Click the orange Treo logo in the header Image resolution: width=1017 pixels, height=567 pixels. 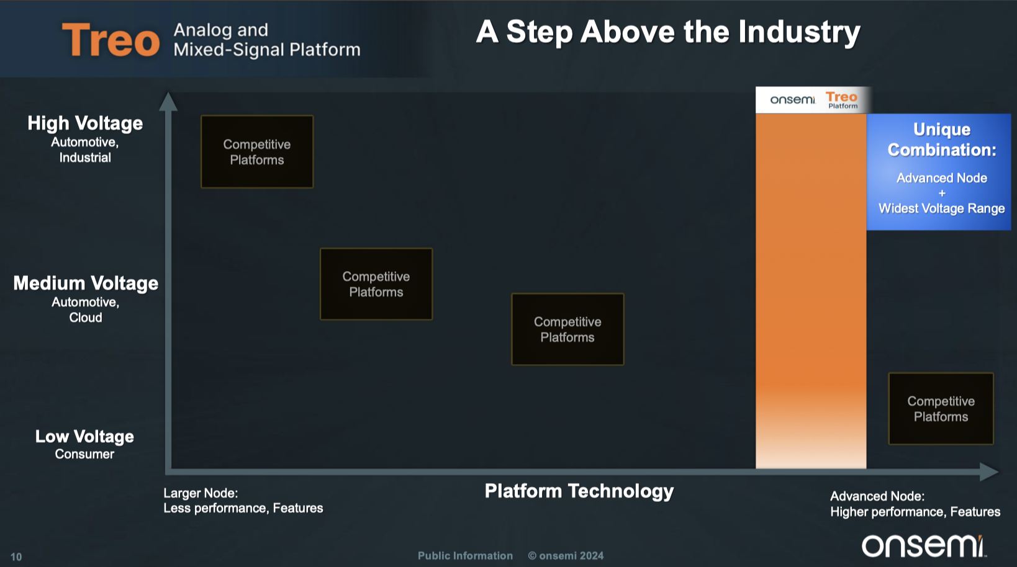tap(111, 40)
